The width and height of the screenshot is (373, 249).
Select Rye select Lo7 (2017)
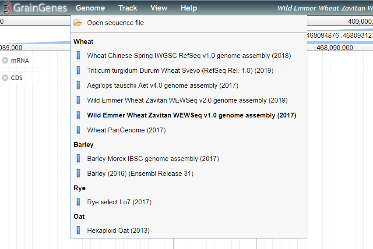(189, 202)
